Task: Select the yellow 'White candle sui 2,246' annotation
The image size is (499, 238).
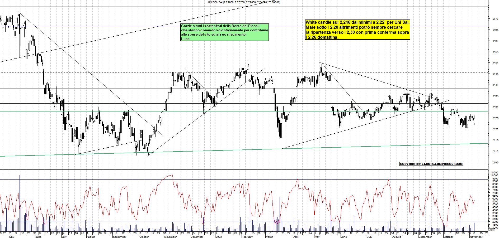Action: [357, 30]
